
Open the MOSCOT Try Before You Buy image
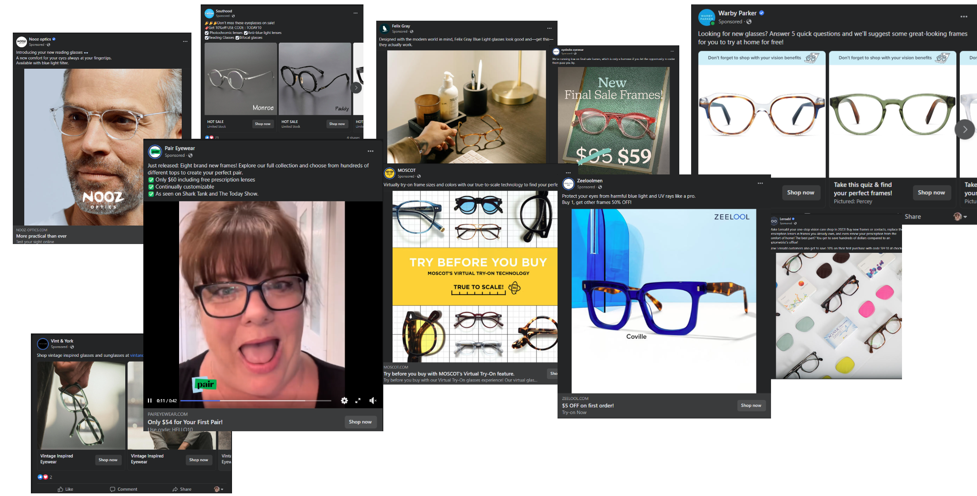475,276
